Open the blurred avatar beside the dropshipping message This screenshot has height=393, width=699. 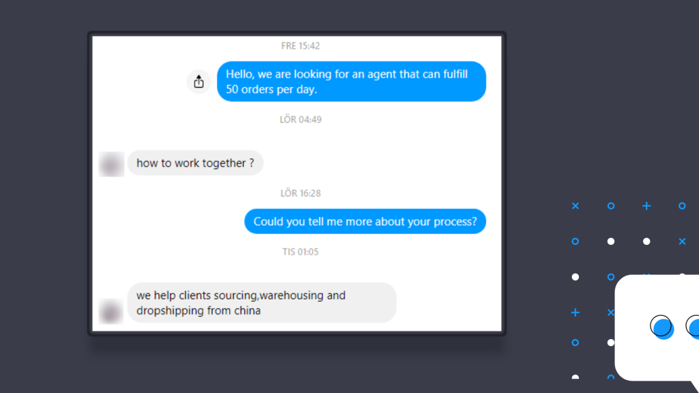111,311
